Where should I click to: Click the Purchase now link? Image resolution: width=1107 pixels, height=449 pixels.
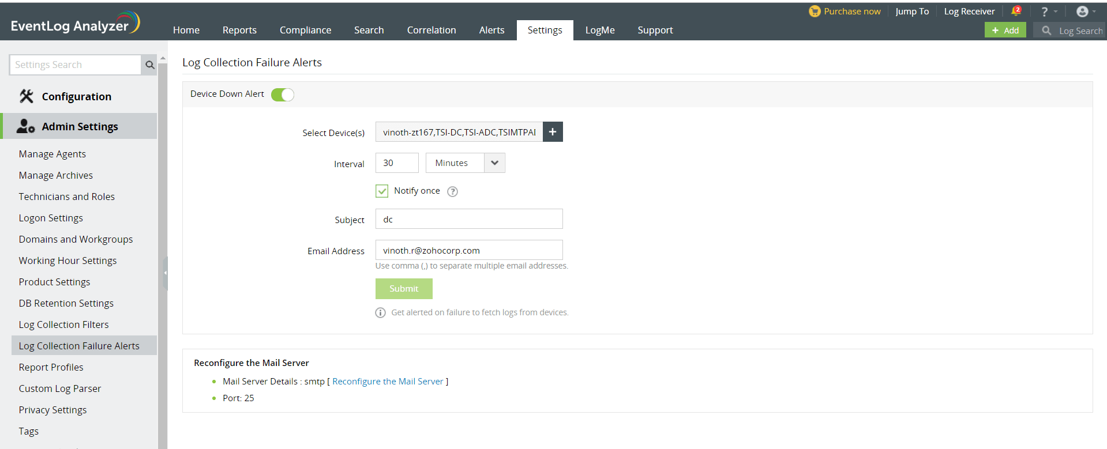tap(852, 12)
